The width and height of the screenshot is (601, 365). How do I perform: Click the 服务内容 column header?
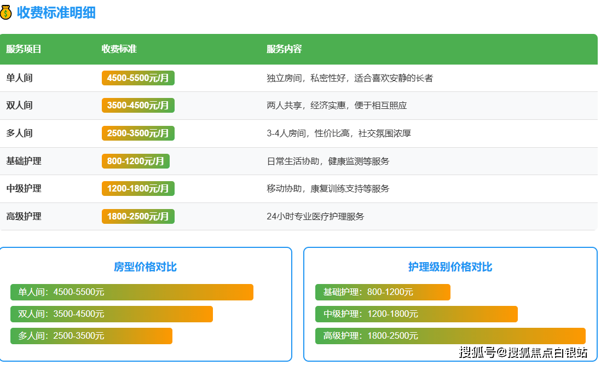[x=284, y=49]
